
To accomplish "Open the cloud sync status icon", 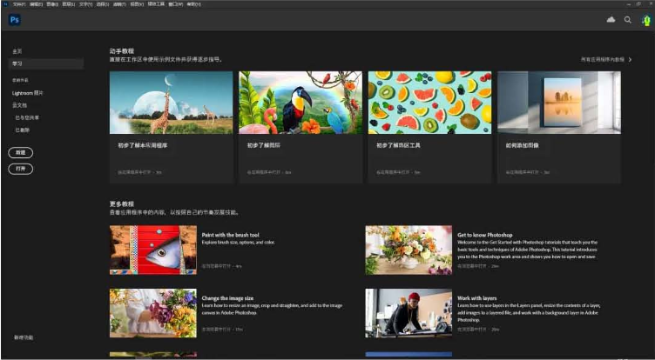I will (611, 19).
